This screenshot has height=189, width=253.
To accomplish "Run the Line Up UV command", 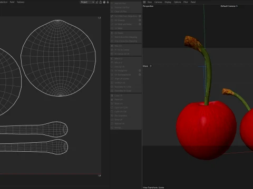I will 126,67.
